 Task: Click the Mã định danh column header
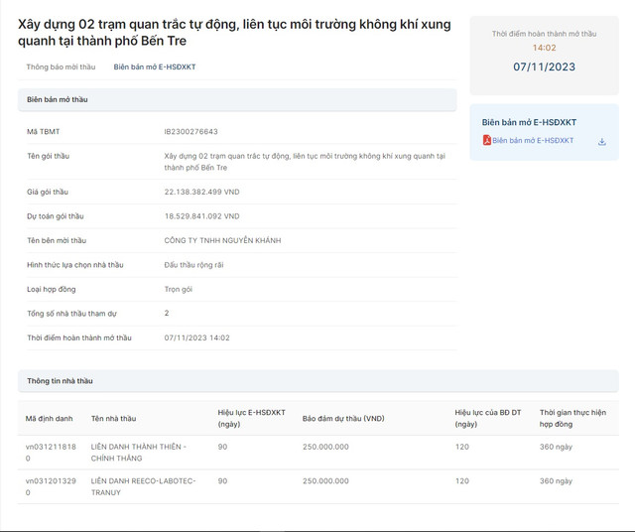point(50,419)
